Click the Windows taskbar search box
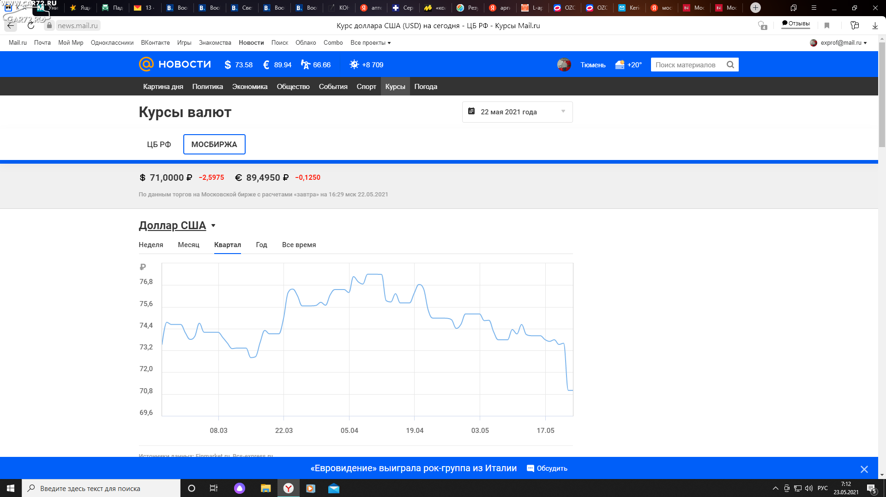 (x=101, y=488)
